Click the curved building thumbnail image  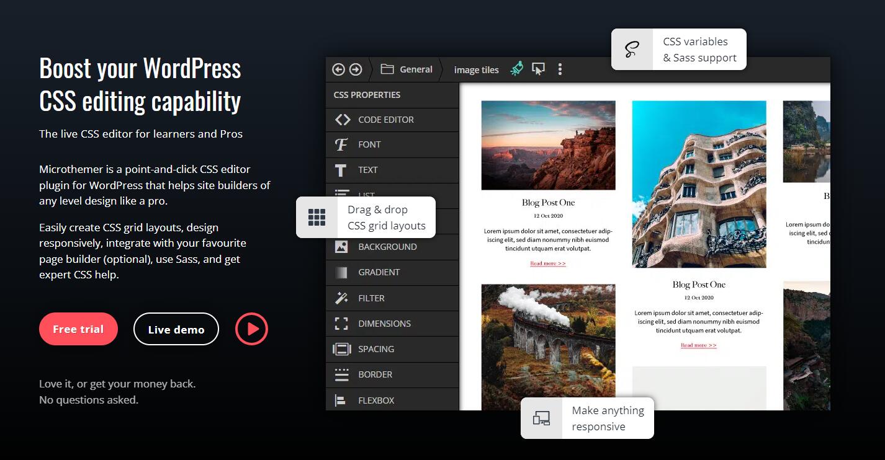pyautogui.click(x=699, y=184)
